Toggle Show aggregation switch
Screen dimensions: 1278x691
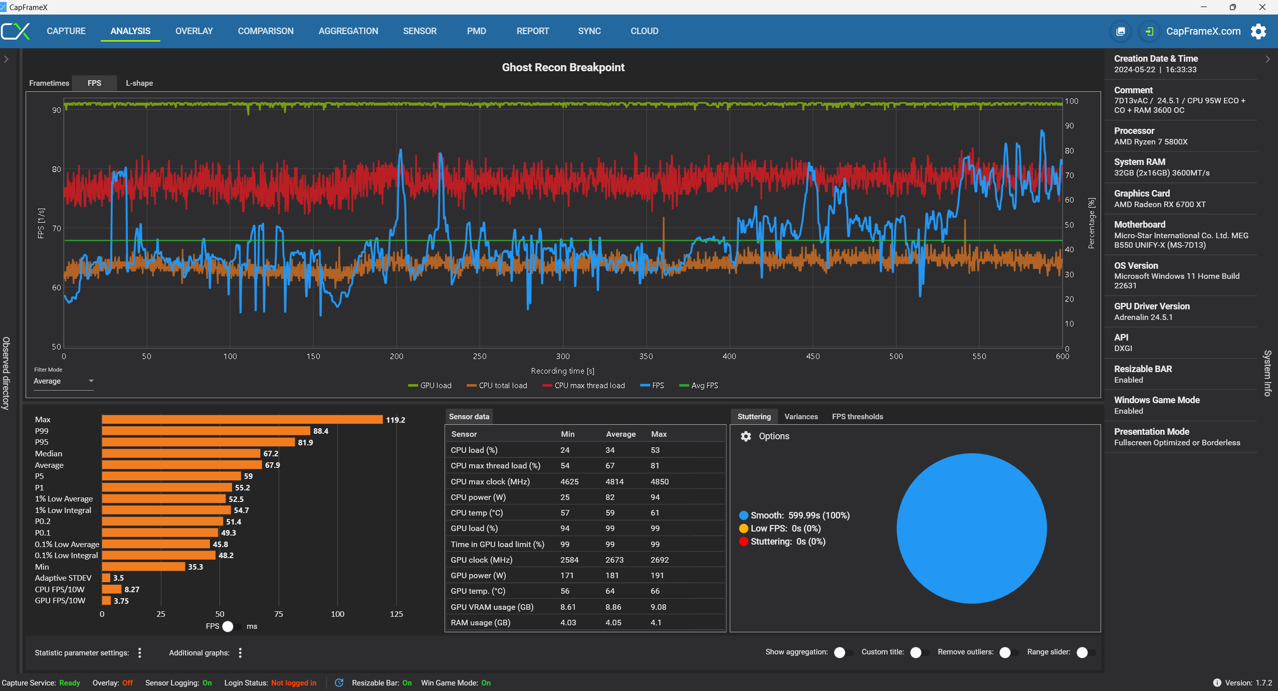[x=843, y=652]
